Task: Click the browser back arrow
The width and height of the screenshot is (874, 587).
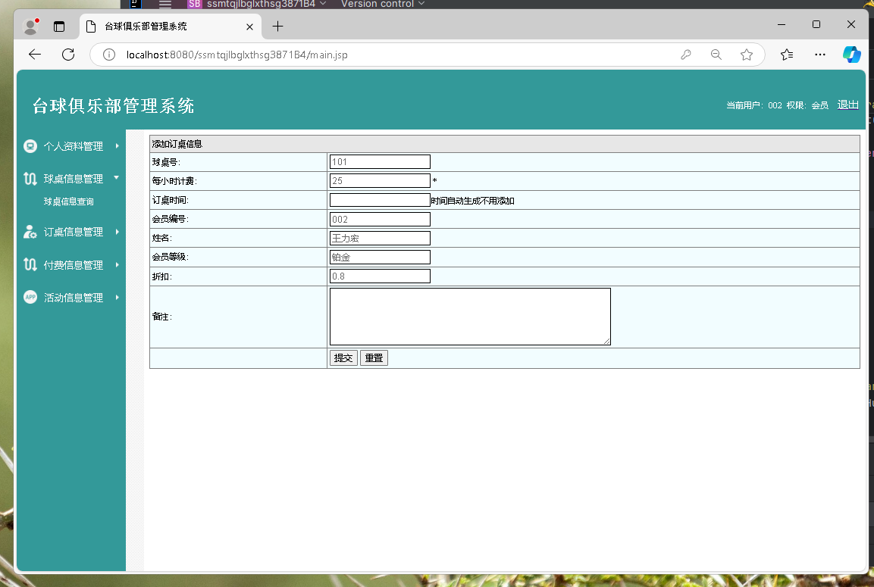Action: click(35, 55)
